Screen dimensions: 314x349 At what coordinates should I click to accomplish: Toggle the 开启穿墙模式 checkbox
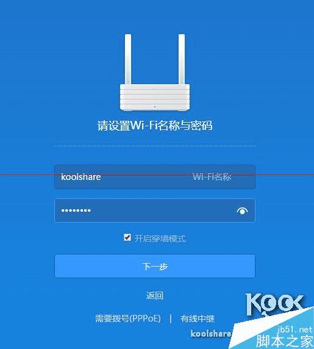127,237
